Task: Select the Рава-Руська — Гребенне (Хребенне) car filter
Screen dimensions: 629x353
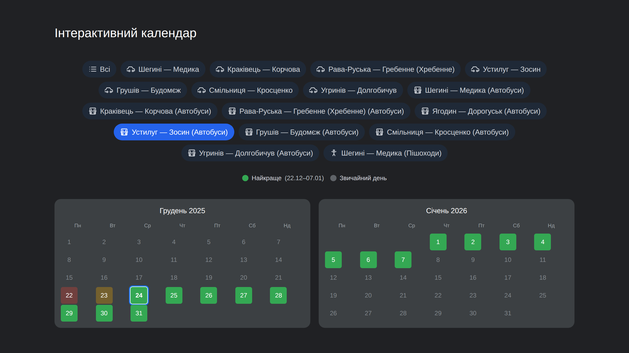Action: pyautogui.click(x=385, y=69)
